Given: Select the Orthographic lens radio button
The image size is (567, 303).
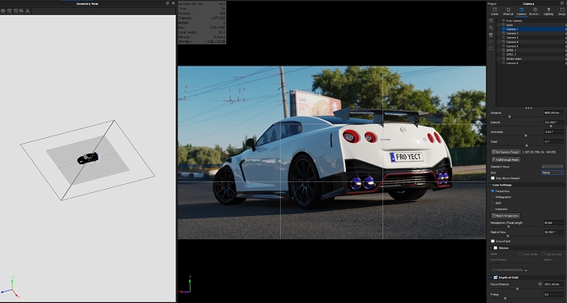Looking at the screenshot, I should pos(492,197).
